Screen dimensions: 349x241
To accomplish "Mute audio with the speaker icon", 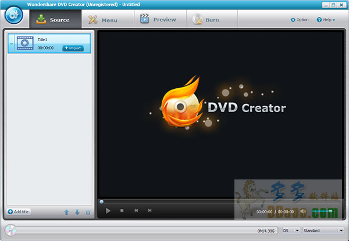I will [303, 211].
